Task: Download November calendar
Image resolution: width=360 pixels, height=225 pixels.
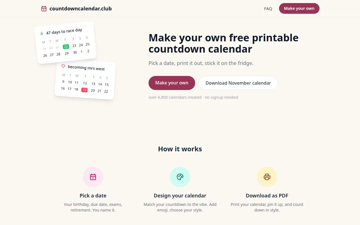Action: 238,83
